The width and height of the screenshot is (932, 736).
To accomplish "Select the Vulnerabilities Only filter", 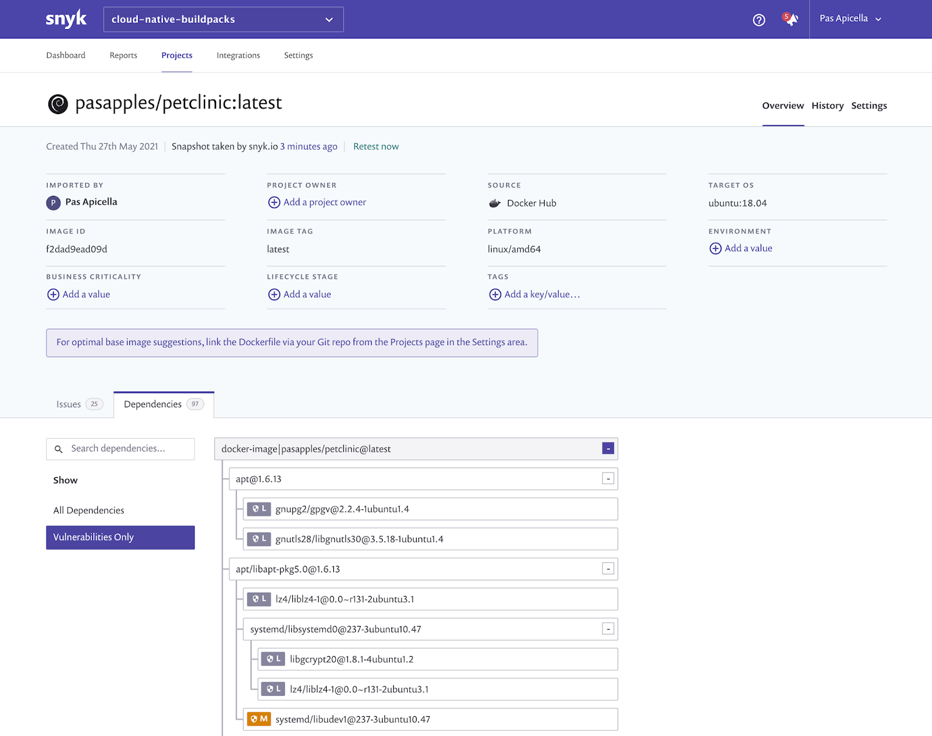I will (x=121, y=537).
